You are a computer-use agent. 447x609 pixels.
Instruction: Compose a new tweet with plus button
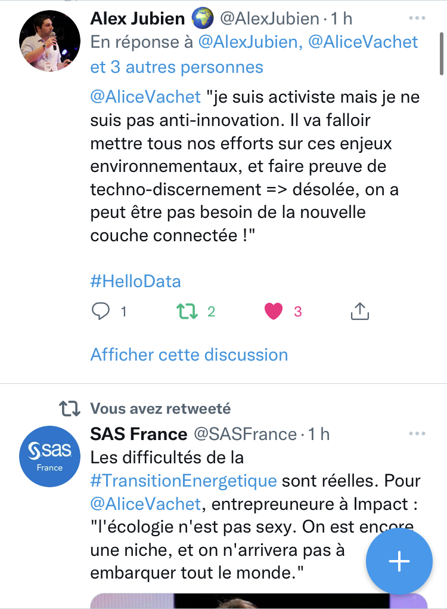pyautogui.click(x=399, y=561)
